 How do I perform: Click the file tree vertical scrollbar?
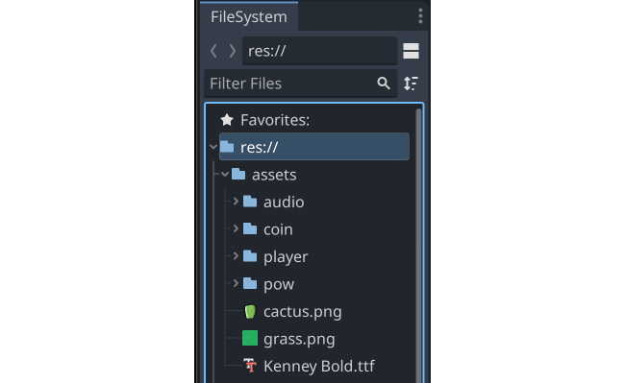point(418,245)
